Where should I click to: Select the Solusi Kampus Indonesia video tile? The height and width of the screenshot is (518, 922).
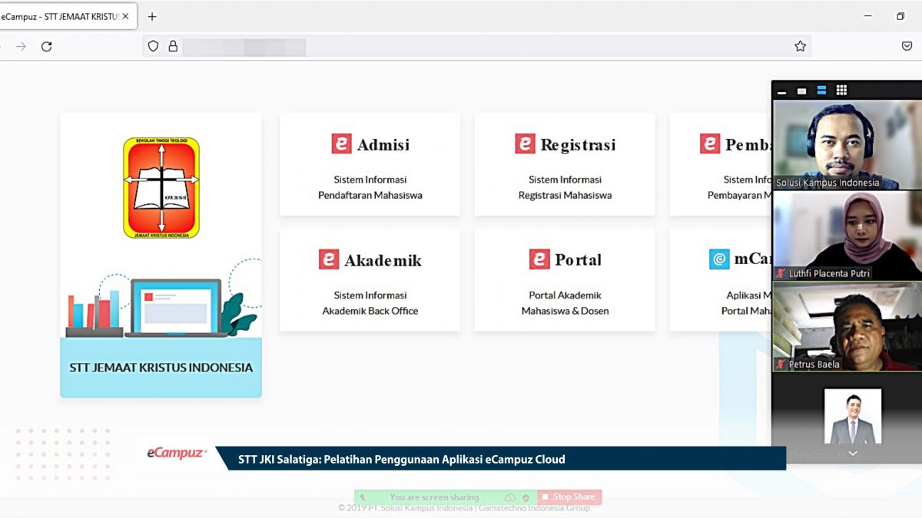click(x=847, y=144)
